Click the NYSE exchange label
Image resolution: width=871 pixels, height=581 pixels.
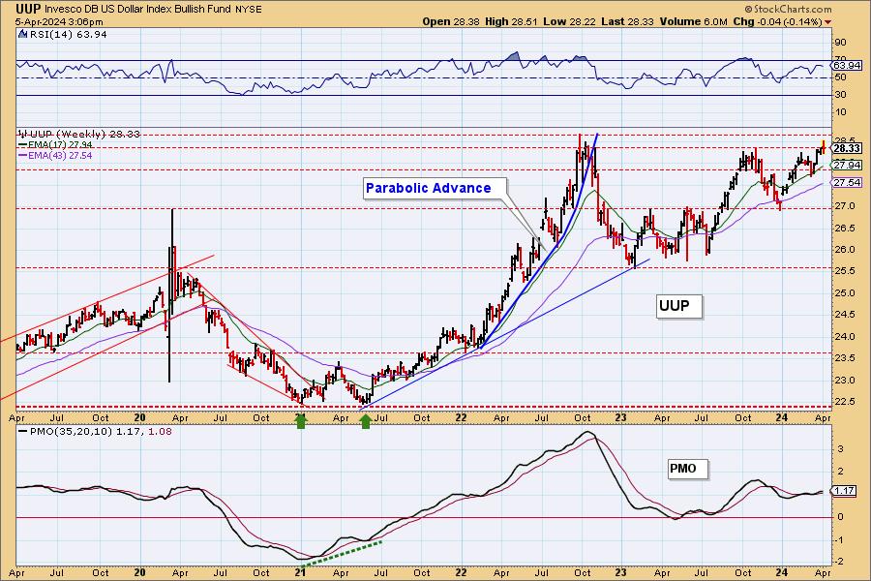point(249,10)
